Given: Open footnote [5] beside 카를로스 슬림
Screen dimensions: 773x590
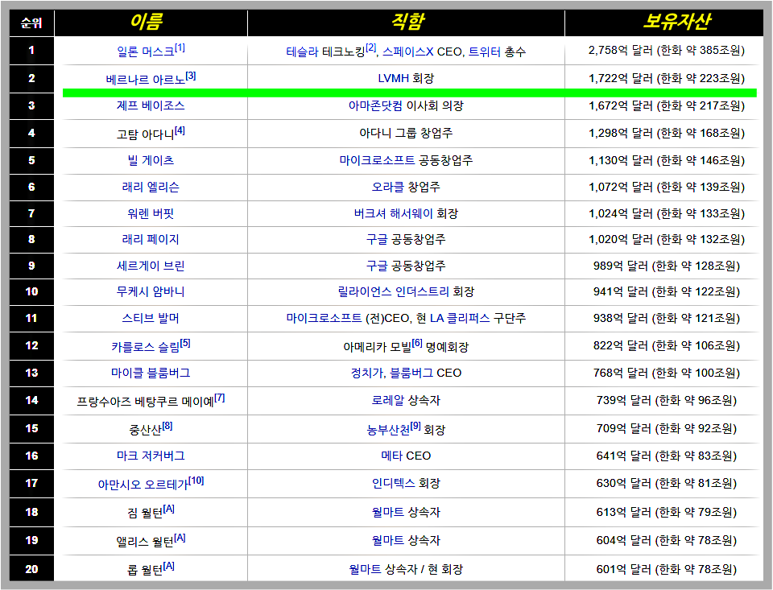Looking at the screenshot, I should (x=185, y=343).
